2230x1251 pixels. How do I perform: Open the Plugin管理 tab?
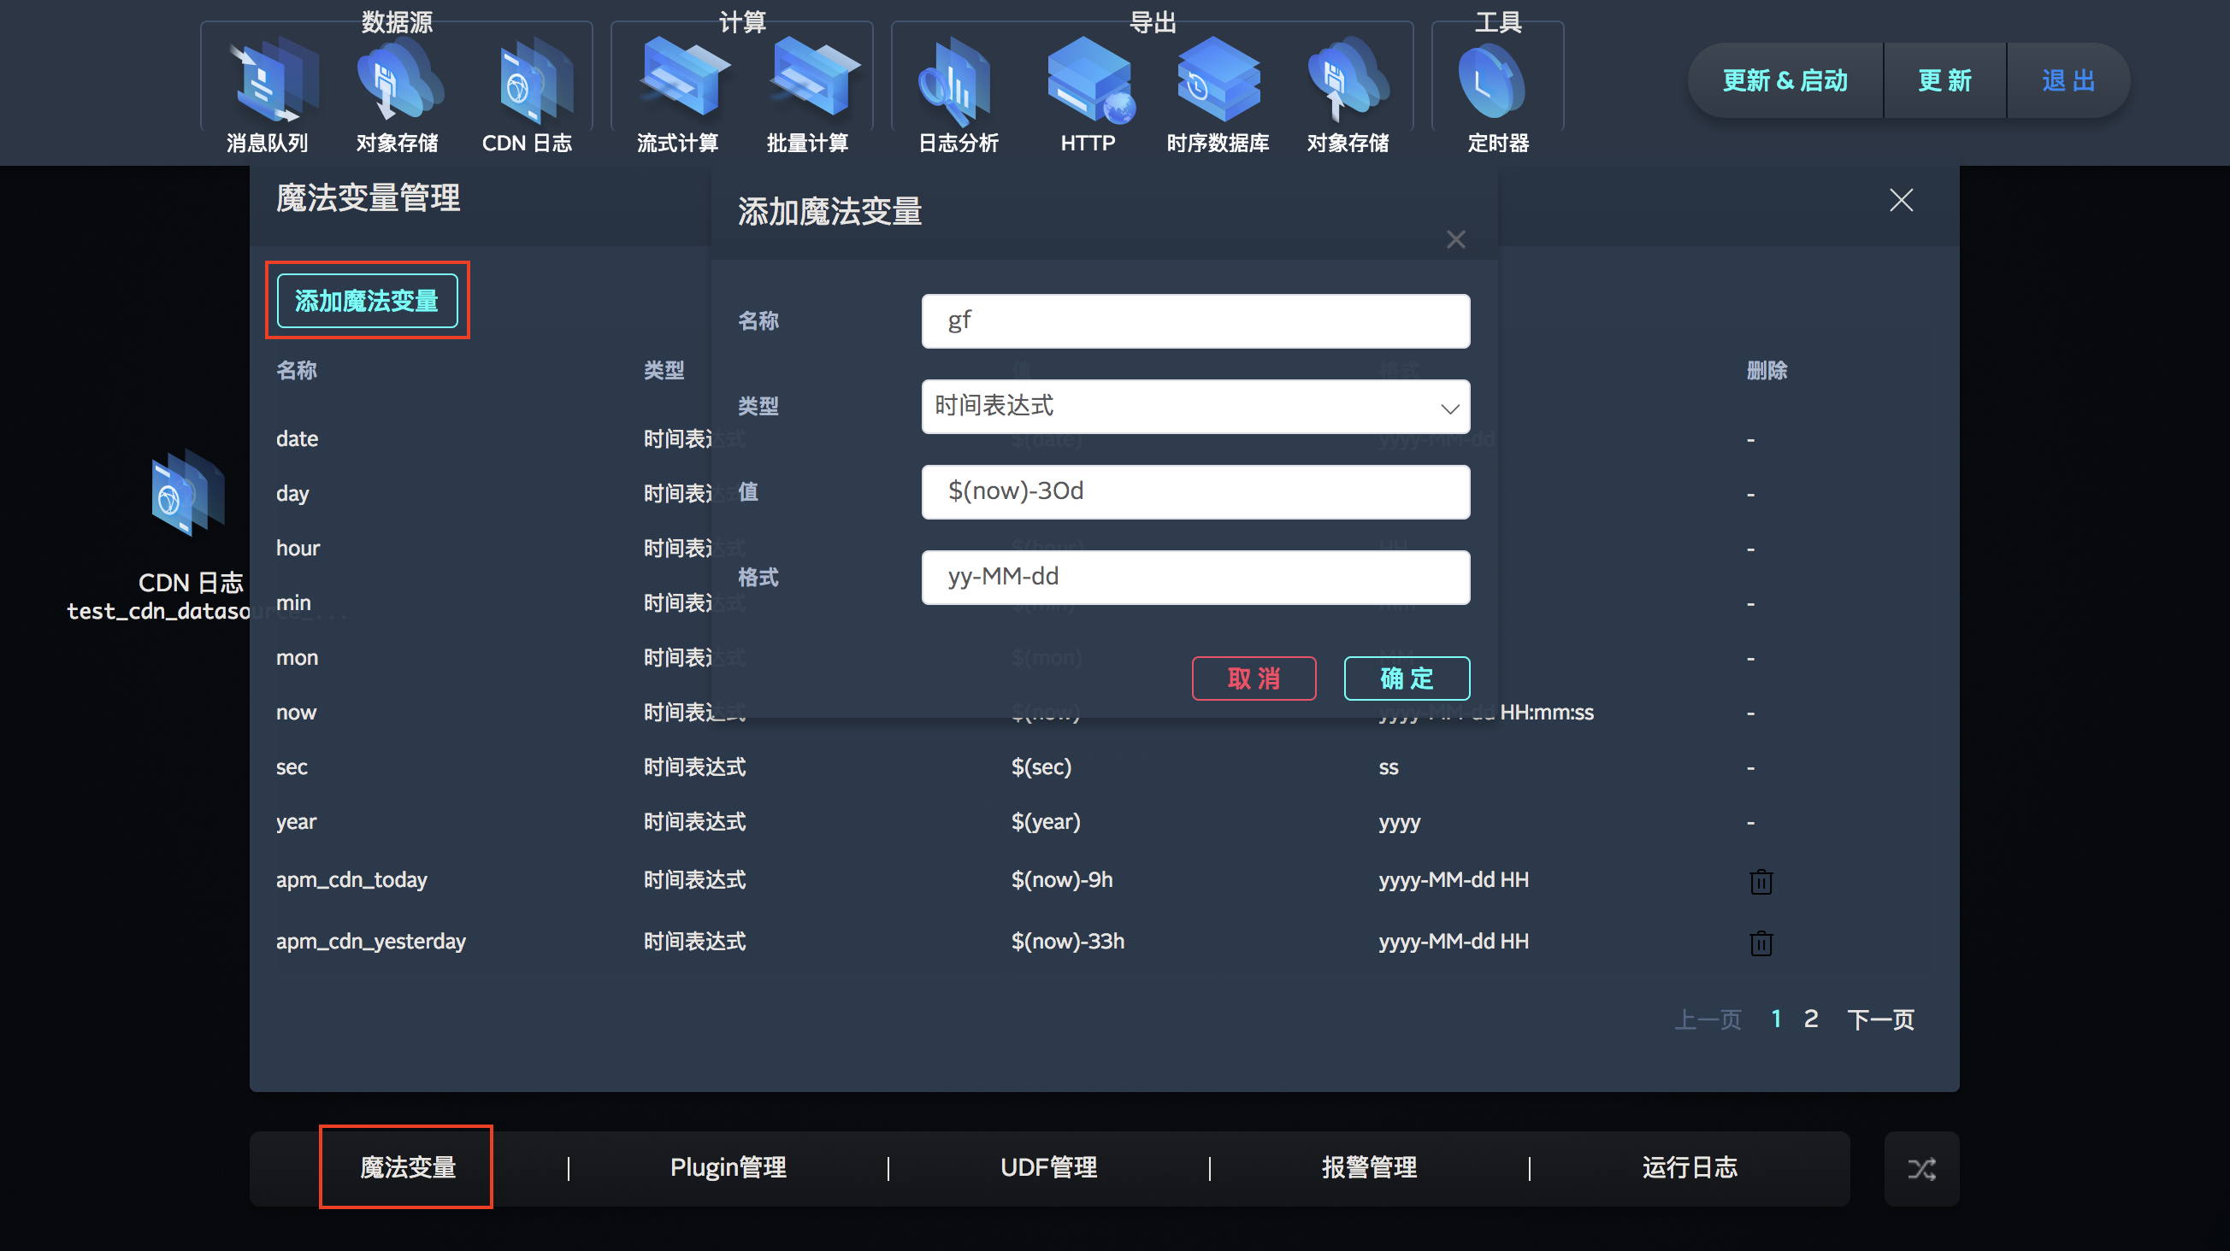(x=728, y=1167)
